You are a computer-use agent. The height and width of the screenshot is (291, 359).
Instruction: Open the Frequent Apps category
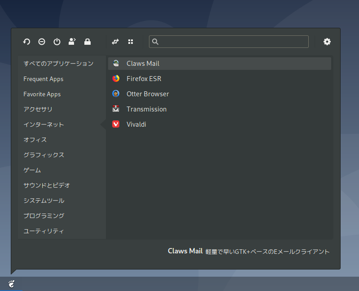tap(43, 79)
